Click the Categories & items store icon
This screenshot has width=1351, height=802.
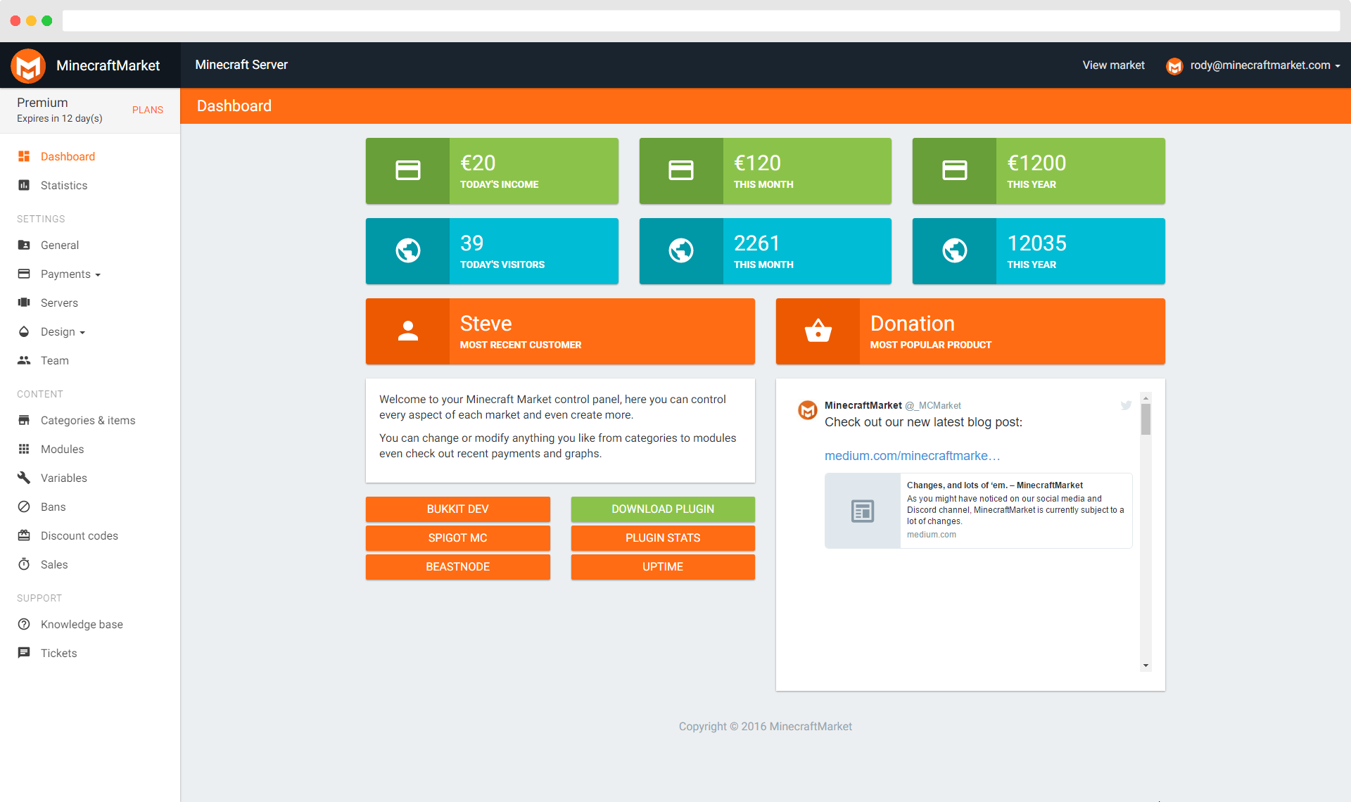[24, 420]
